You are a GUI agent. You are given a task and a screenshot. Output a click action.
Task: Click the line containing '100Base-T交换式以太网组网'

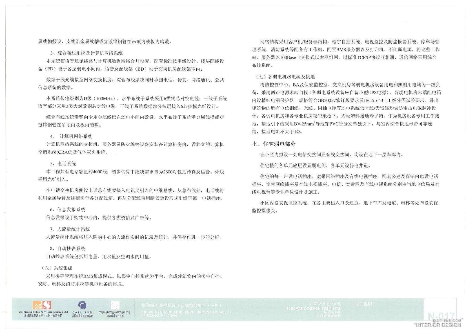344,57
